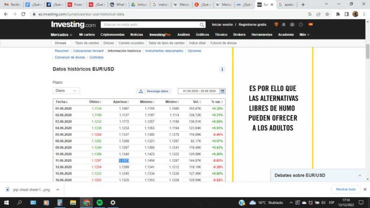Toggle the Chrome side panel icon
The image size is (370, 208).
click(347, 14)
